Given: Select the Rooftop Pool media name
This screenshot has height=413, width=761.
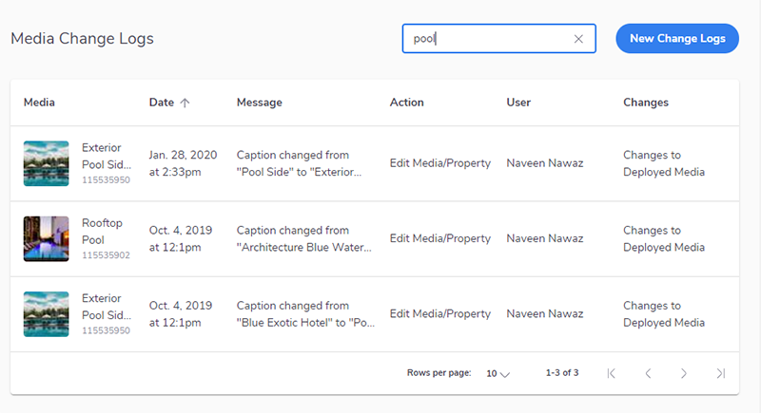Looking at the screenshot, I should (x=102, y=232).
